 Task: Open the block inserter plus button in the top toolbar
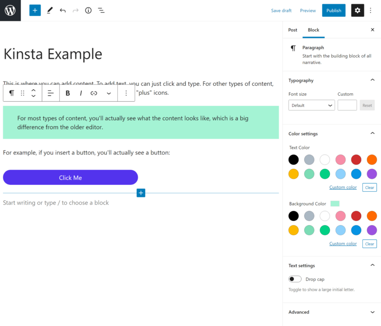(x=35, y=10)
